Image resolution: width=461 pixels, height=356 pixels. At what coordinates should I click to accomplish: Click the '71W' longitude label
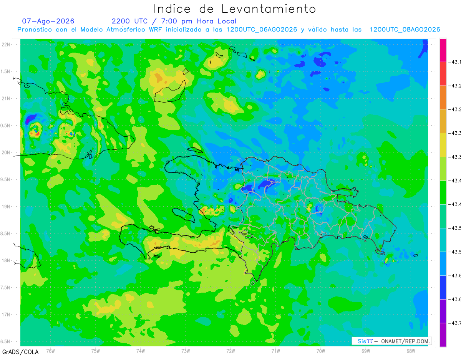click(275, 351)
